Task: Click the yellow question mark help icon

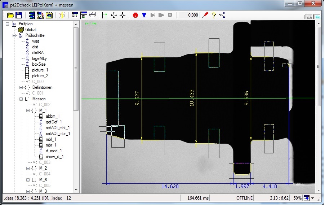Action: (x=214, y=15)
